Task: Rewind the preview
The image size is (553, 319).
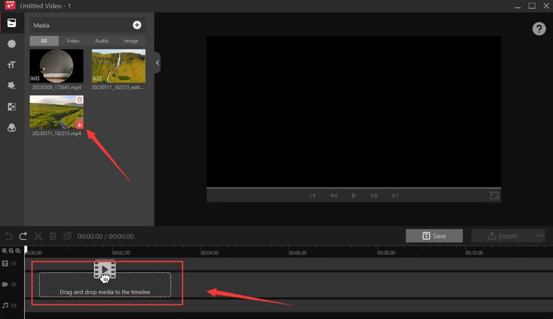Action: 334,195
